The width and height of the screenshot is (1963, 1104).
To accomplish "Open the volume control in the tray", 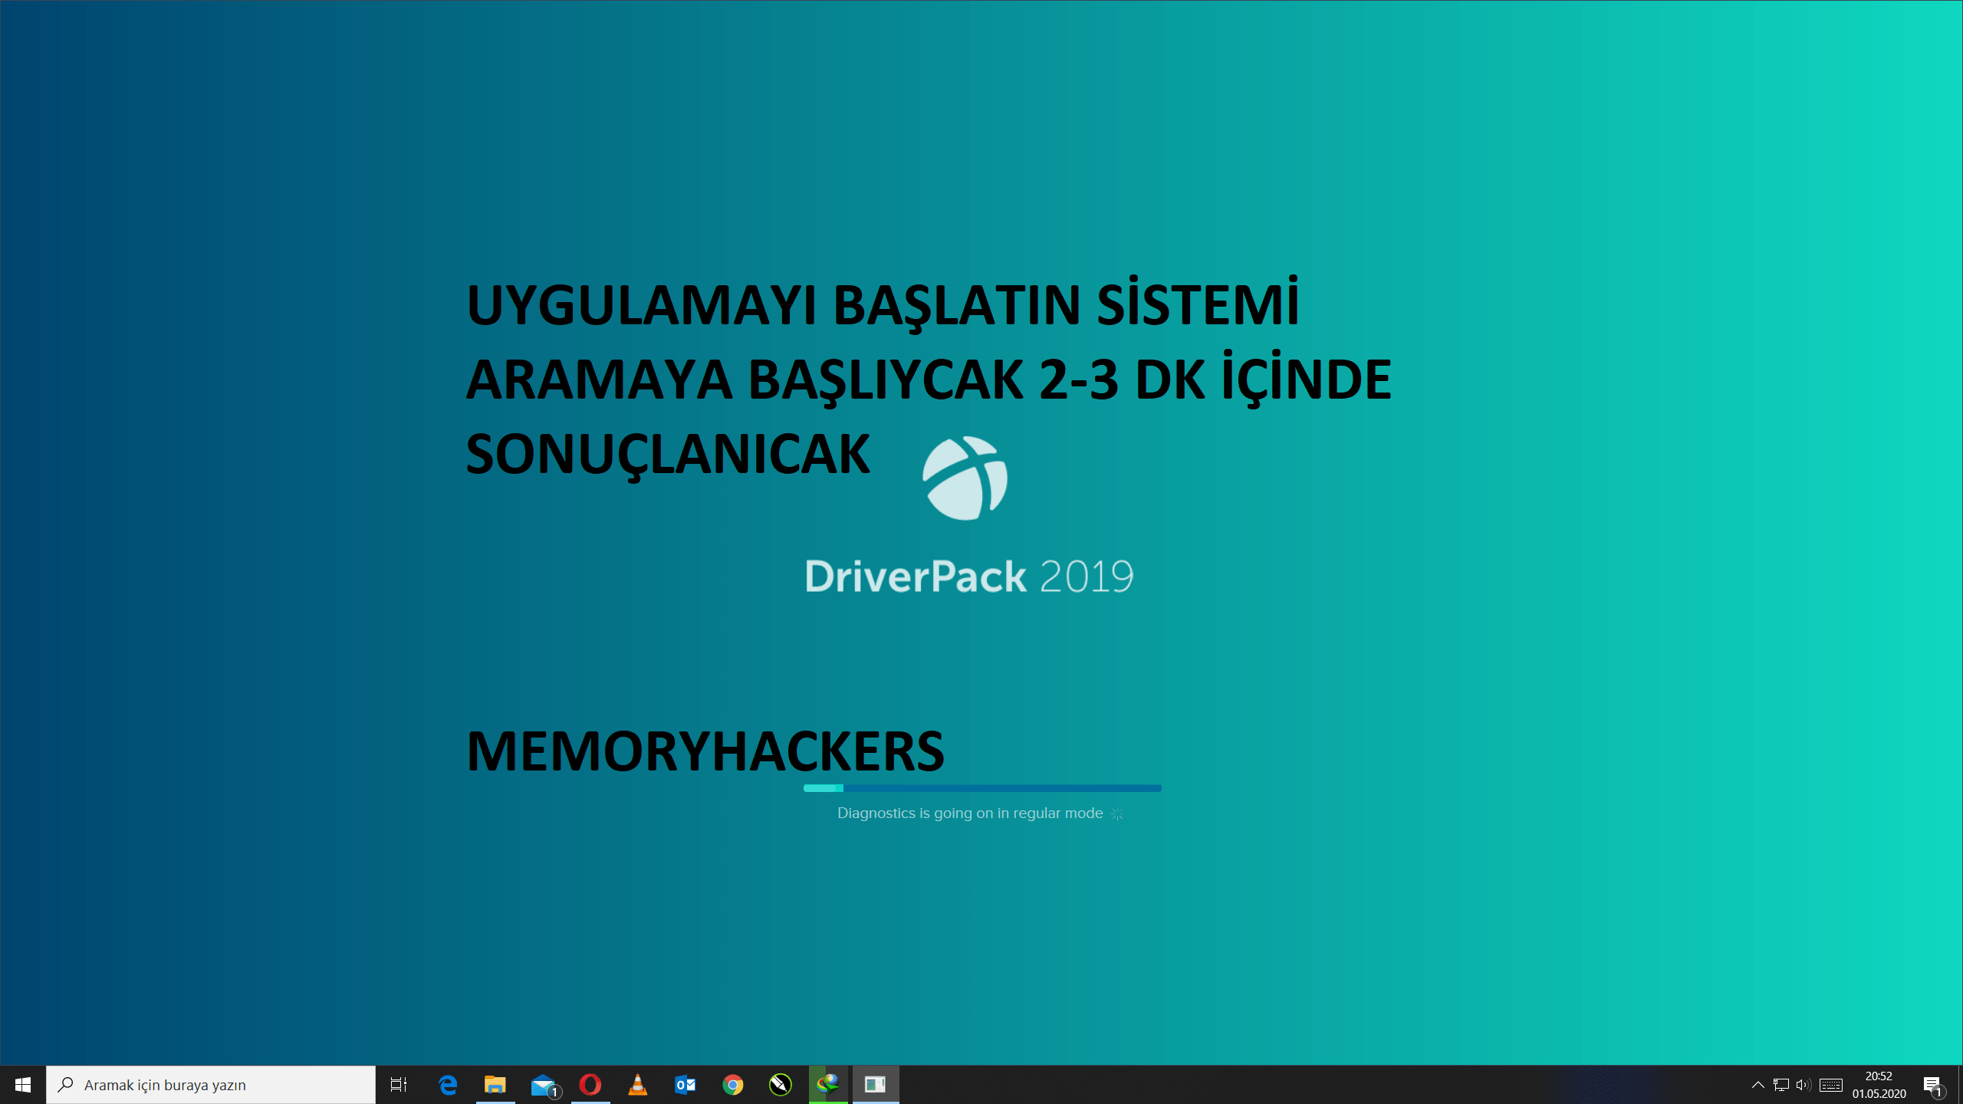I will pyautogui.click(x=1804, y=1085).
